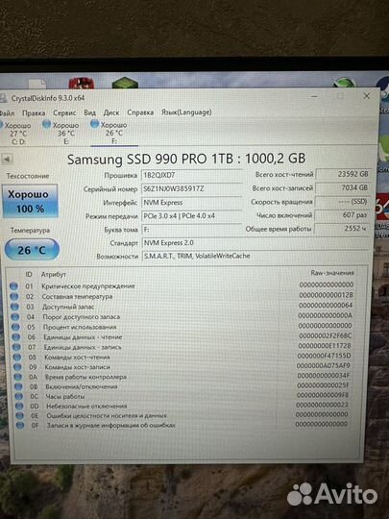389x519 pixels.
Task: Select the Команды хост-чтения row
Action: point(182,357)
